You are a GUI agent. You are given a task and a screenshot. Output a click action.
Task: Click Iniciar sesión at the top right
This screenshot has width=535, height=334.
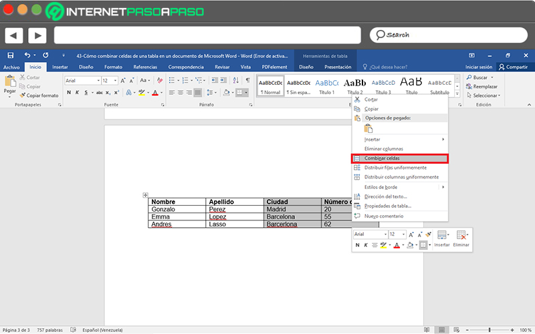click(479, 67)
